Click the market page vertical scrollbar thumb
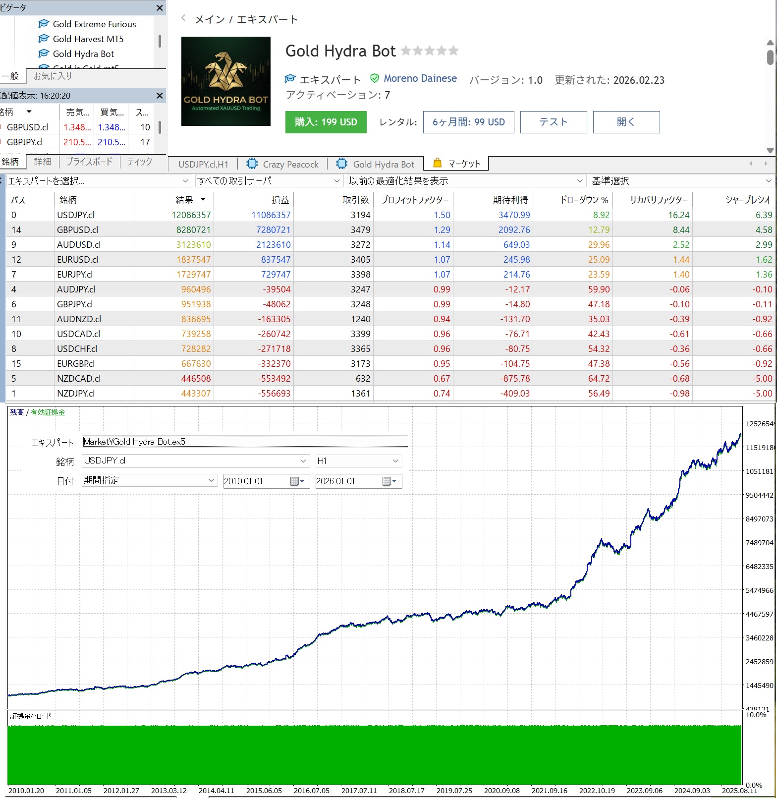777x804 pixels. point(770,57)
